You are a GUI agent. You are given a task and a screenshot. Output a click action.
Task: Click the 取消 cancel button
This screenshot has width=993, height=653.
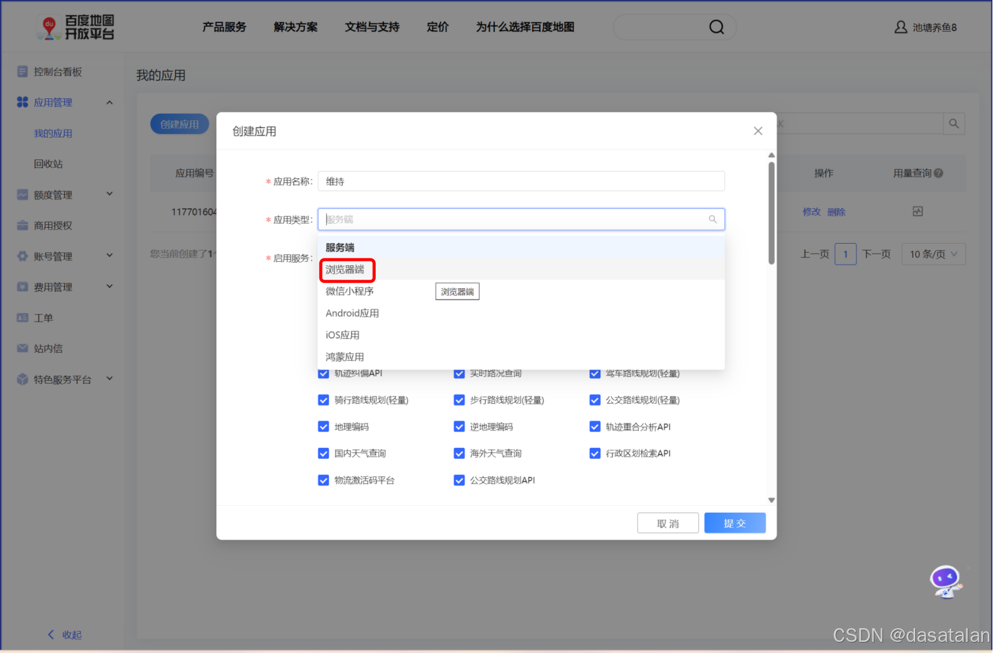[x=668, y=523]
